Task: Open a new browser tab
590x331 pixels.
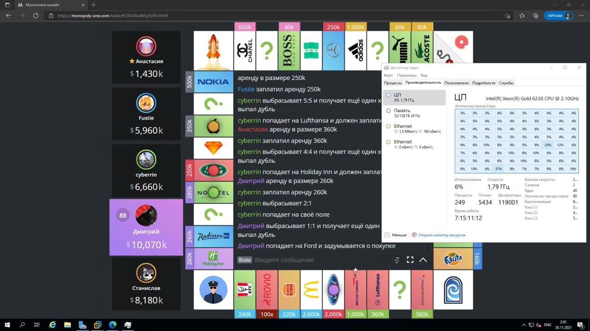Action: 94,5
